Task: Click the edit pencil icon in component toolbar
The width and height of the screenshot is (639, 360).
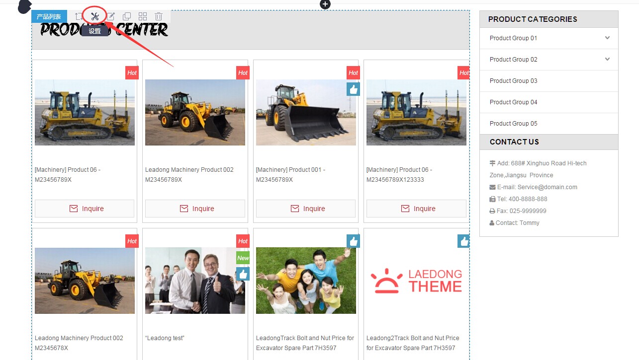Action: pos(111,16)
